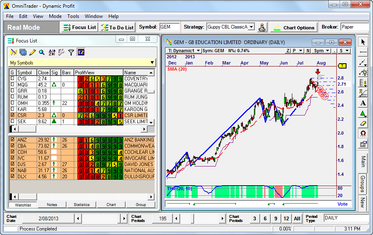Image resolution: width=373 pixels, height=235 pixels.
Task: Switch to the Notes tab
Action: click(52, 205)
